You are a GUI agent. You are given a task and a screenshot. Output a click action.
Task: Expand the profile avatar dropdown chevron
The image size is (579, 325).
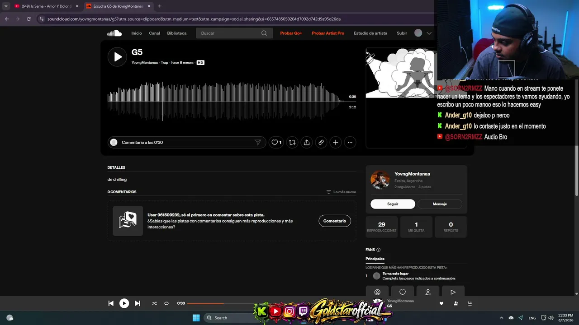[x=429, y=33]
